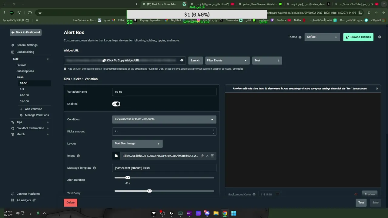Open Discord from the taskbar

point(207,213)
